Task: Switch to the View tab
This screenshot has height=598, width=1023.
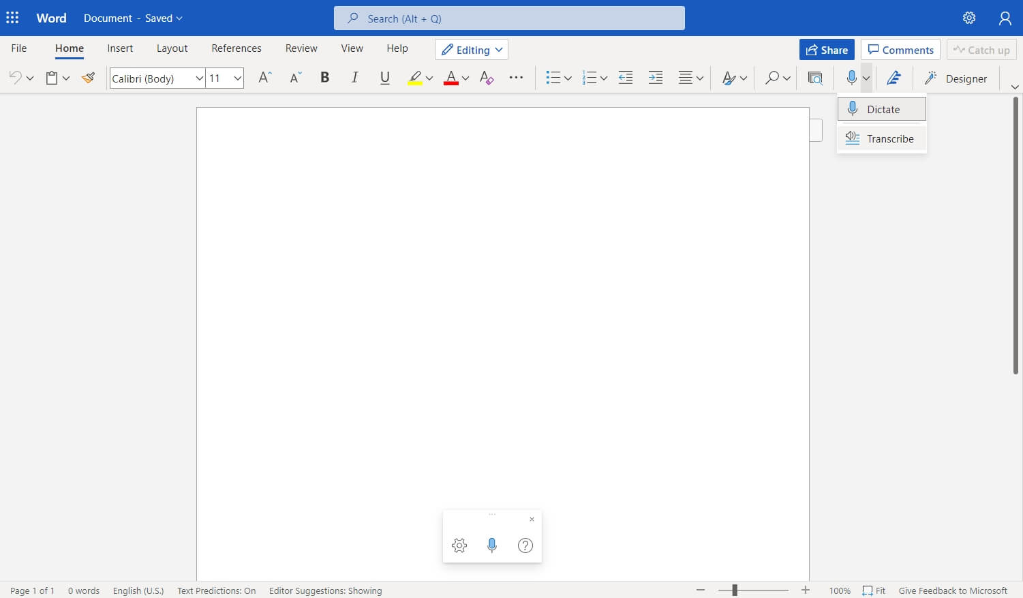Action: (352, 48)
